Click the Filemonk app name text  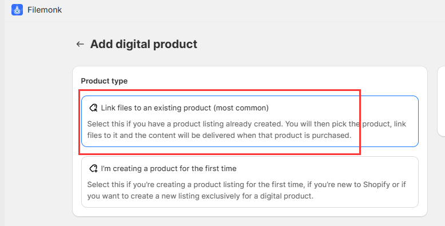[45, 10]
